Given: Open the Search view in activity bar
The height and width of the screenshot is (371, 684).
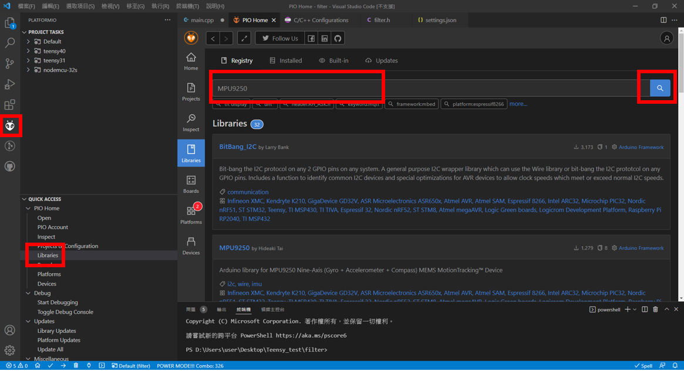Looking at the screenshot, I should click(9, 43).
